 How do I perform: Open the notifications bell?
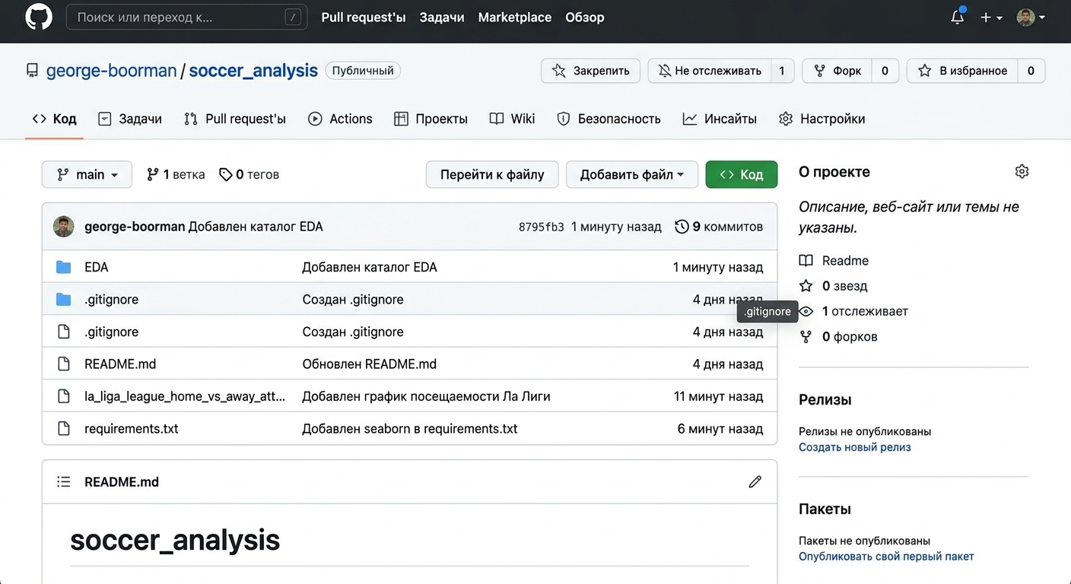[958, 17]
